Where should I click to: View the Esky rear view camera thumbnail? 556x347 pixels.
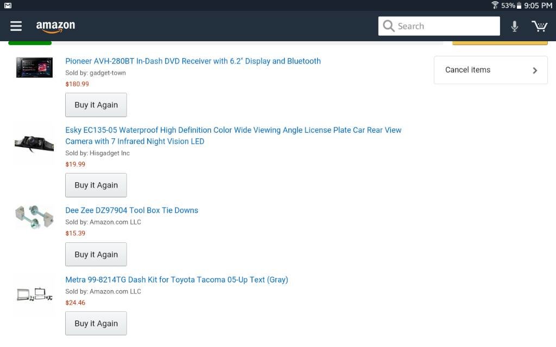34,143
